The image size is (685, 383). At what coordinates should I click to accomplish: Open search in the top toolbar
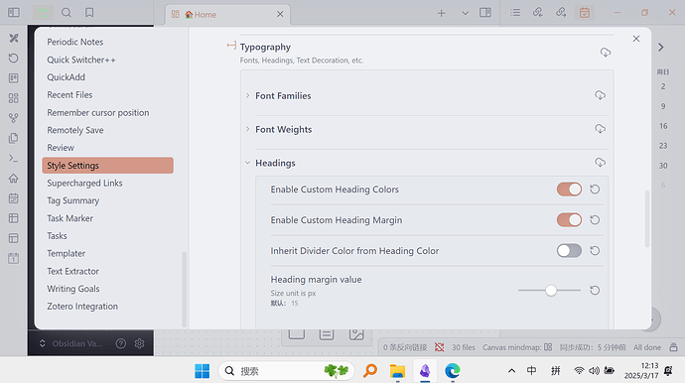66,12
